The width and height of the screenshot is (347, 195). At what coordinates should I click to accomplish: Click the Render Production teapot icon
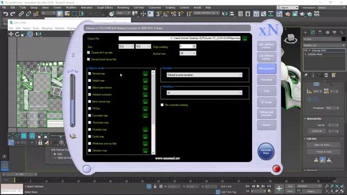(303, 14)
